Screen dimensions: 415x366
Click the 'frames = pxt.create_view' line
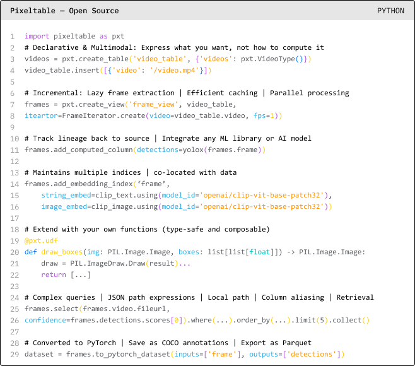(x=130, y=105)
